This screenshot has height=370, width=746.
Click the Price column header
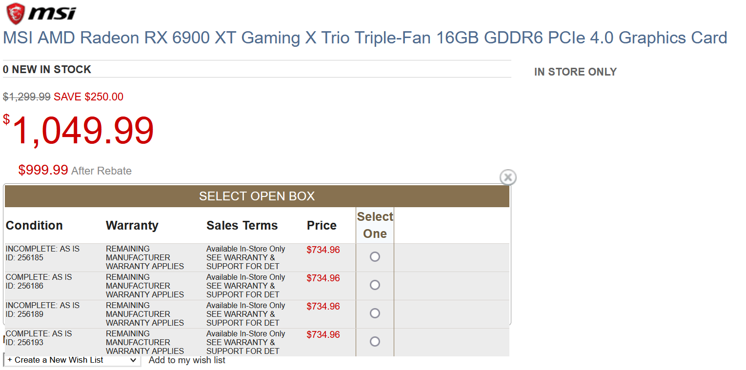[322, 226]
